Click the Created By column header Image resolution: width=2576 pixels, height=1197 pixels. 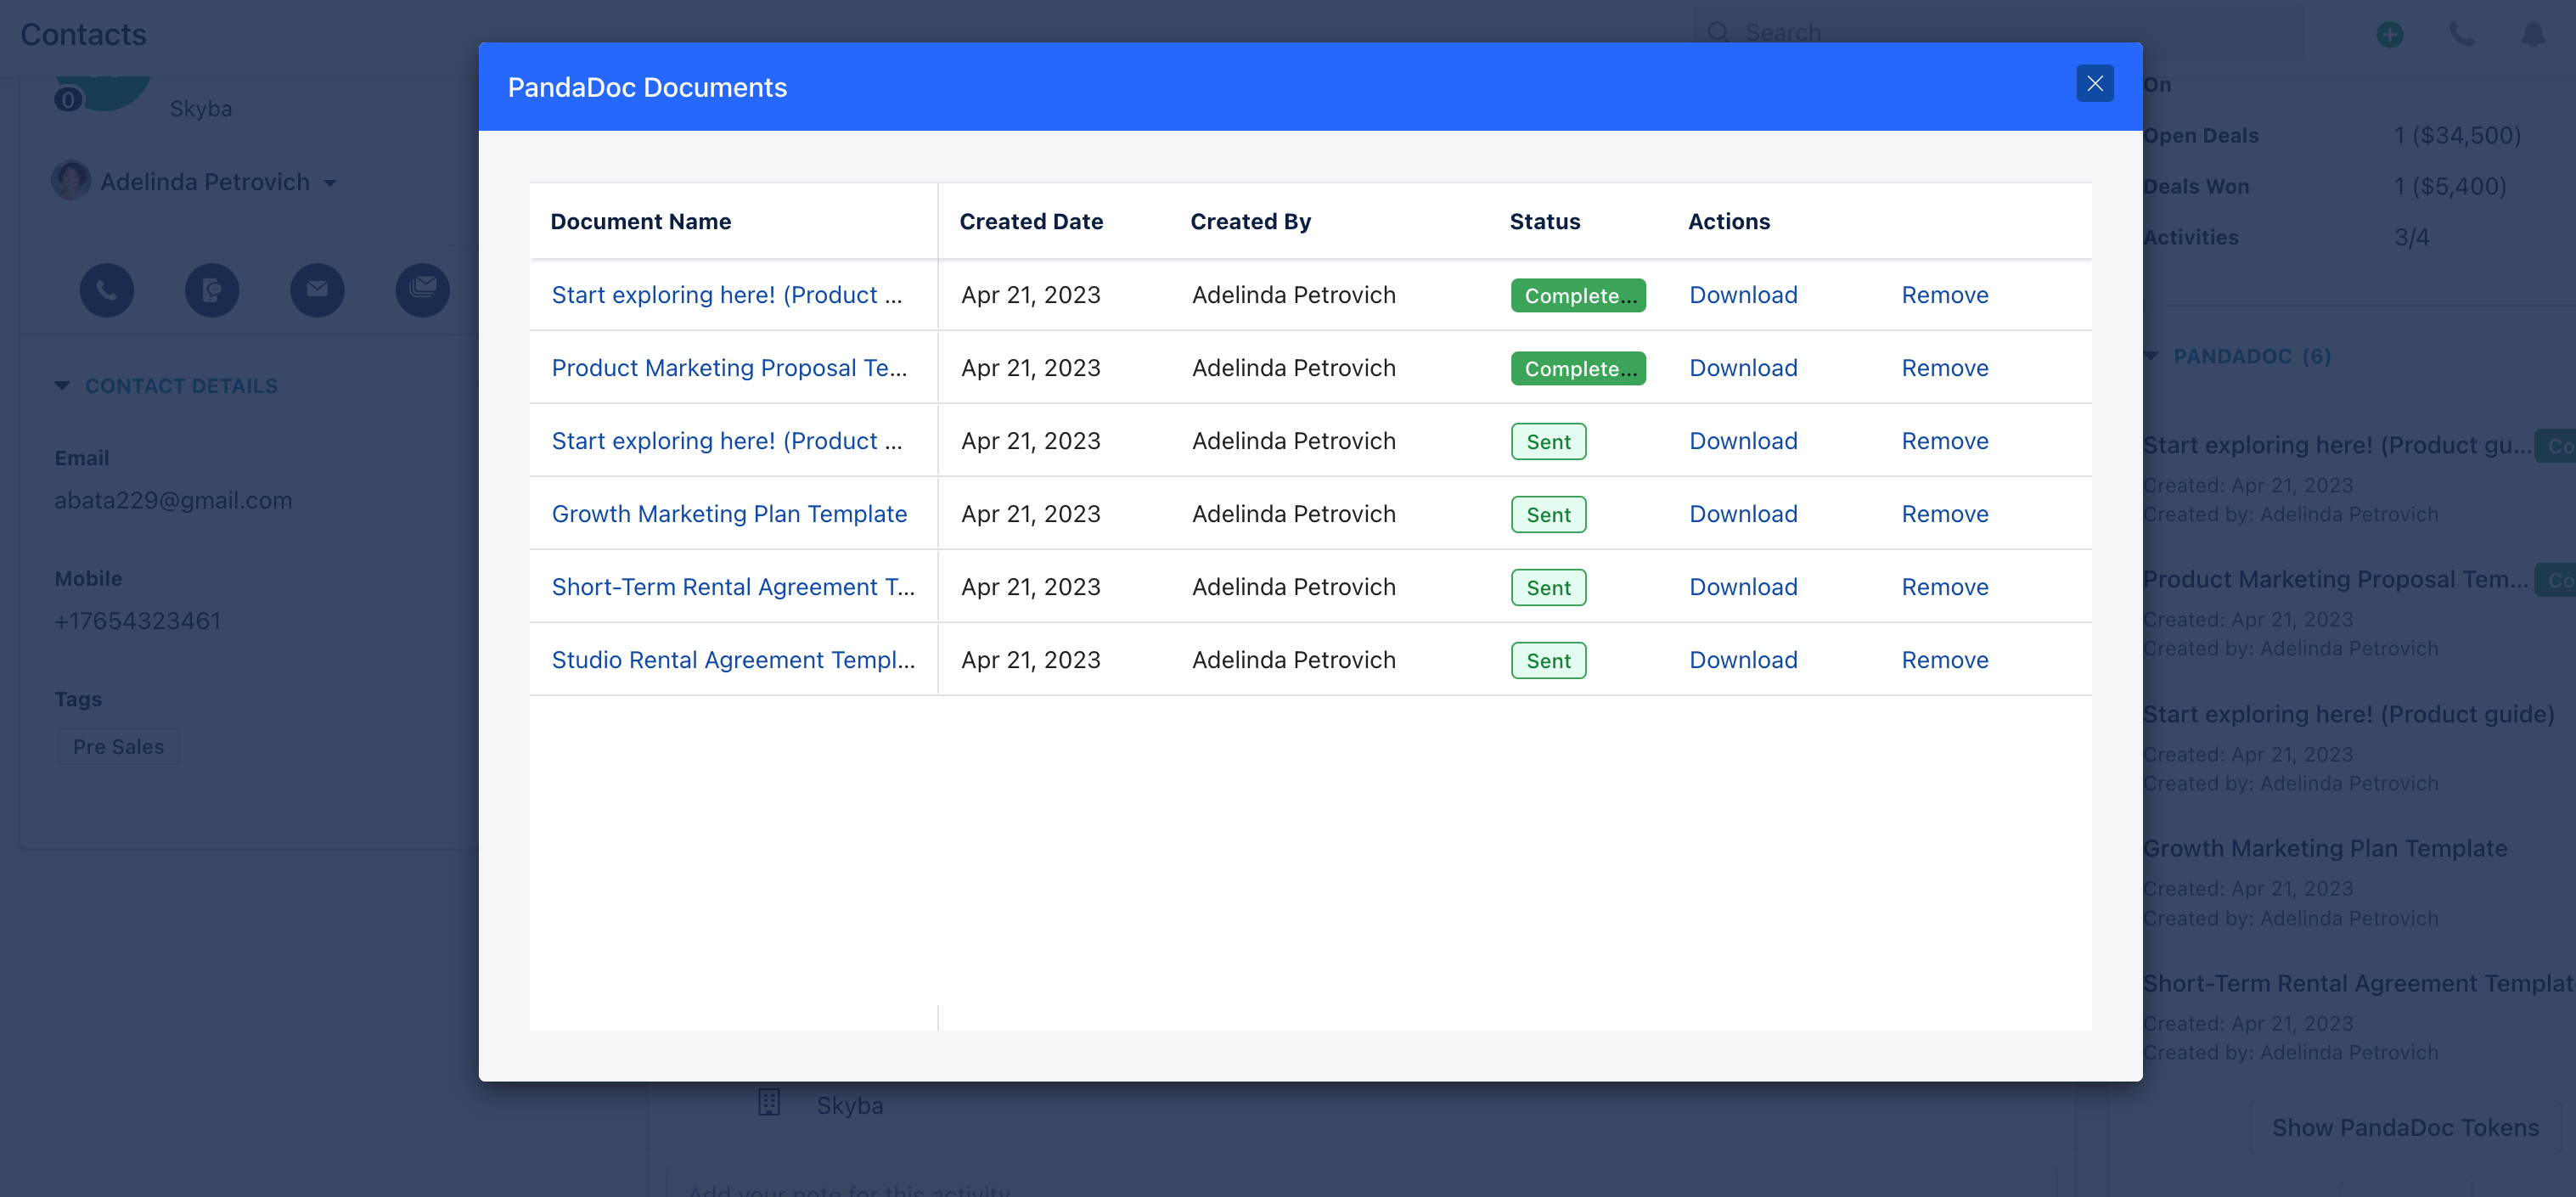[x=1250, y=221]
